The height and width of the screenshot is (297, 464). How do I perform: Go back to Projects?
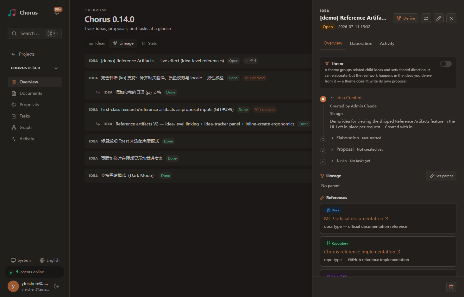point(23,54)
